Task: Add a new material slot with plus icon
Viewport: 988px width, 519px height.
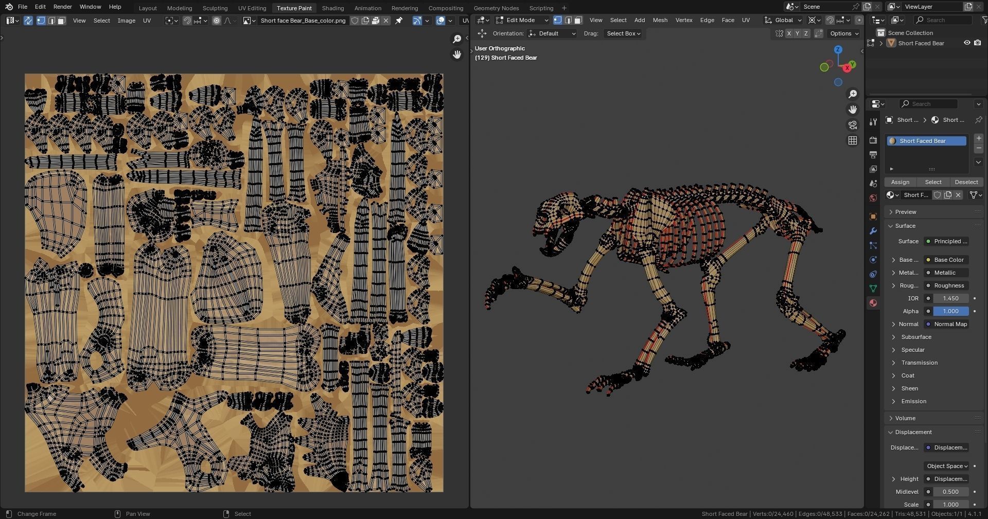Action: point(978,138)
